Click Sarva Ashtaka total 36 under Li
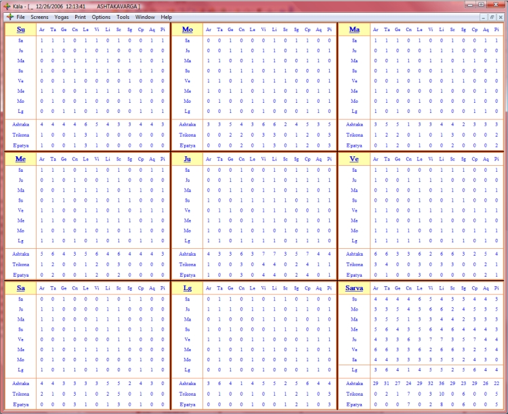 pos(441,384)
